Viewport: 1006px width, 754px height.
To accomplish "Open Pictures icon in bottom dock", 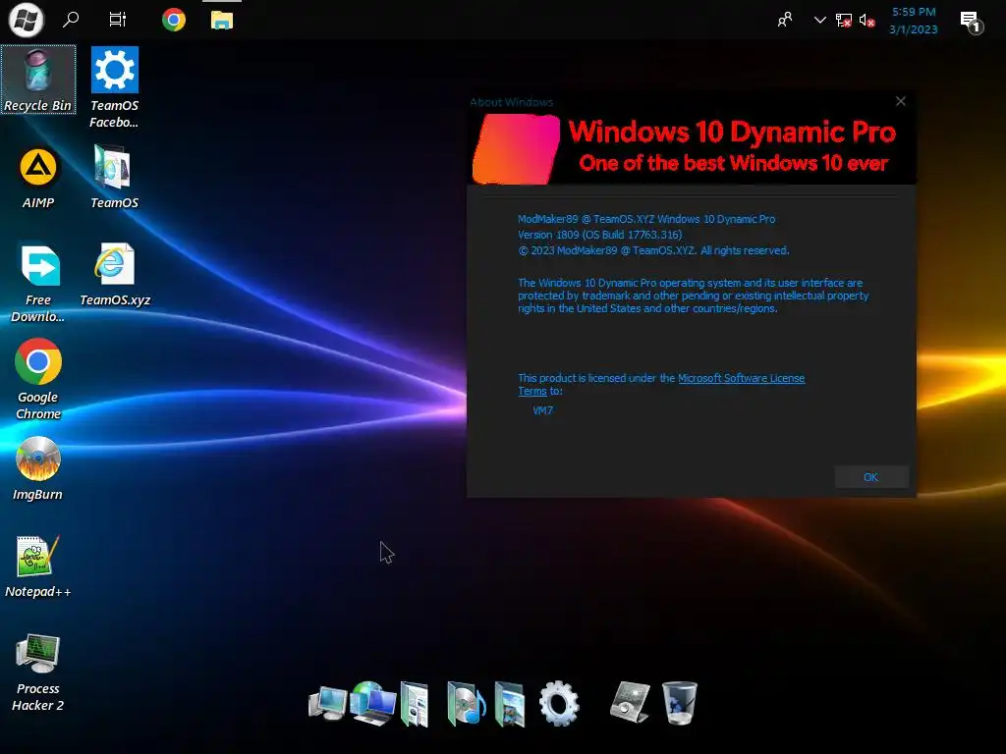I will [x=510, y=704].
